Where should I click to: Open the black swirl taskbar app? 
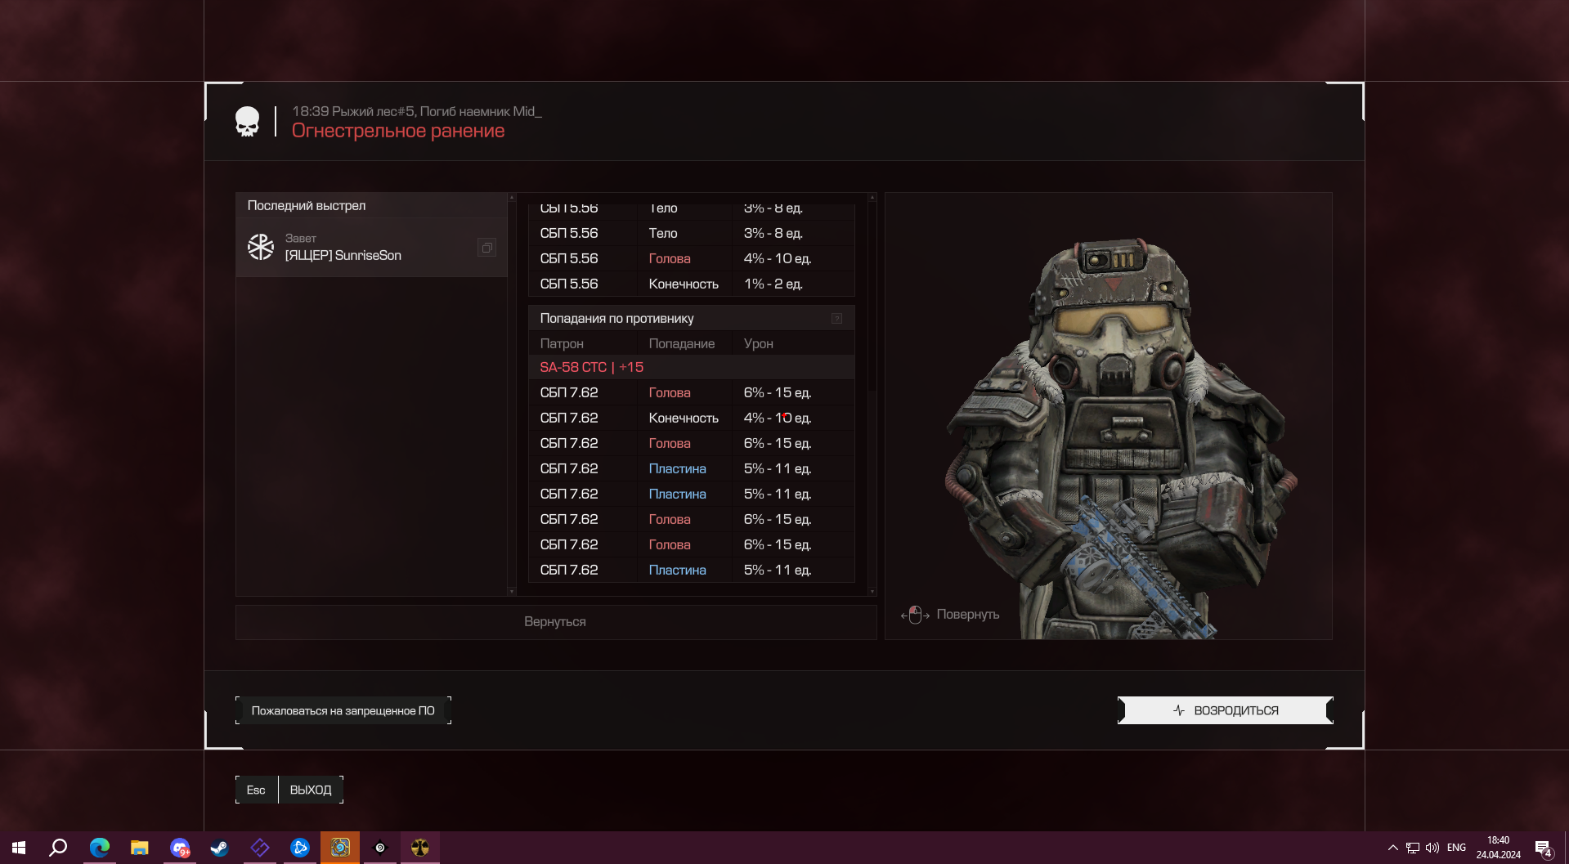click(x=380, y=848)
